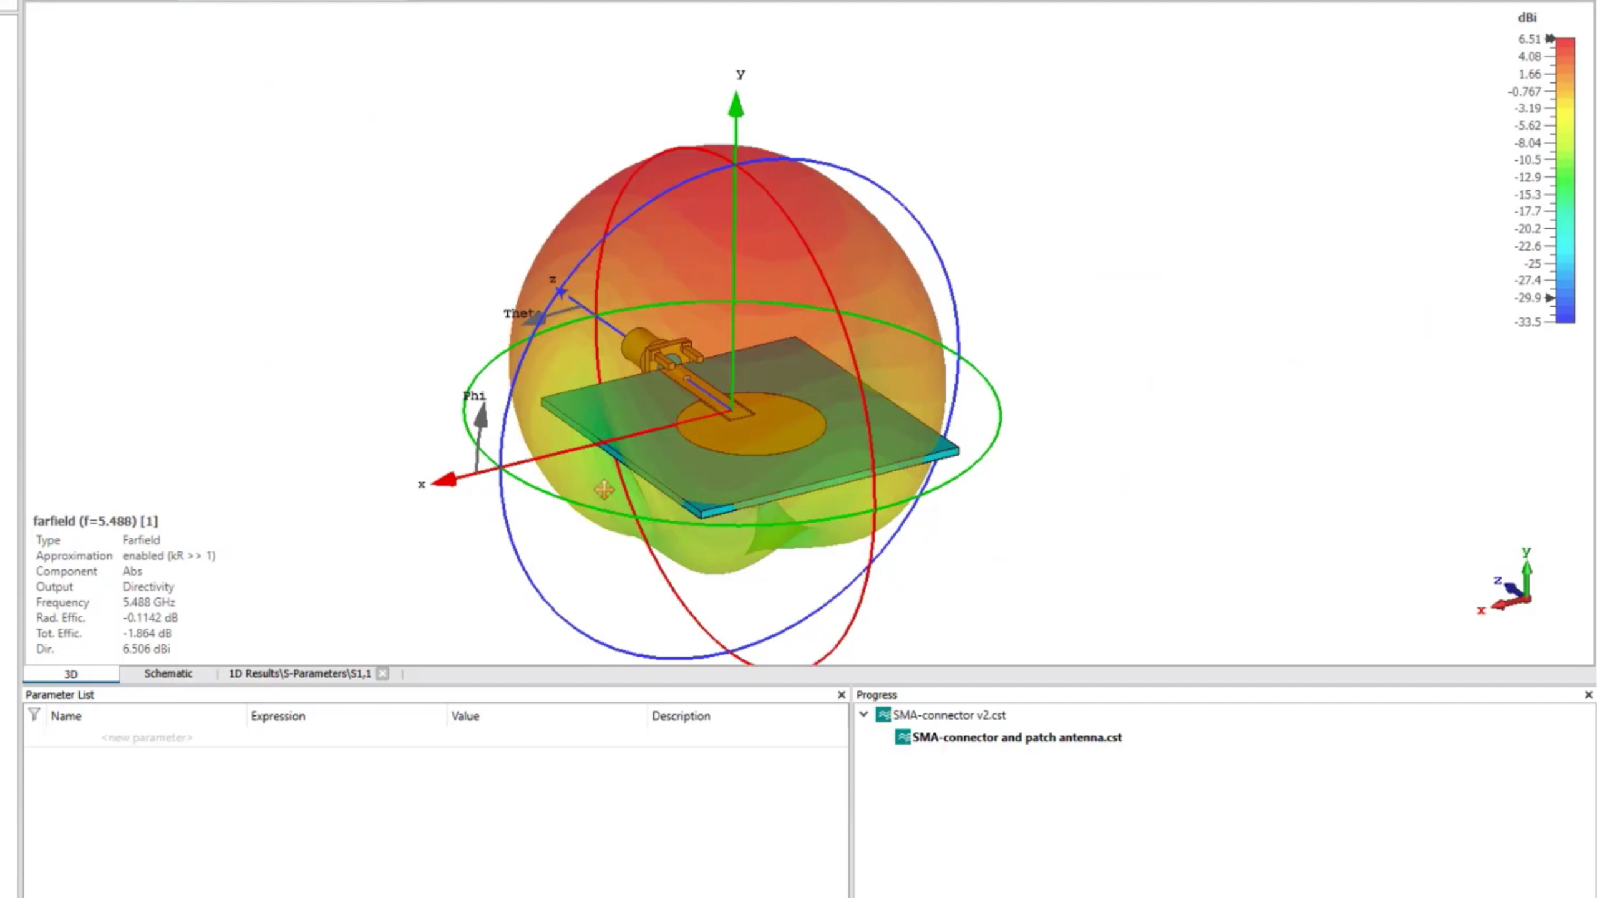Select SMA-connector and patch antenna.cst entry
1597x898 pixels.
tap(1017, 738)
